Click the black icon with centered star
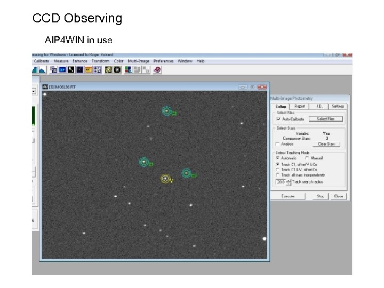This screenshot has width=384, height=288. pyautogui.click(x=117, y=70)
